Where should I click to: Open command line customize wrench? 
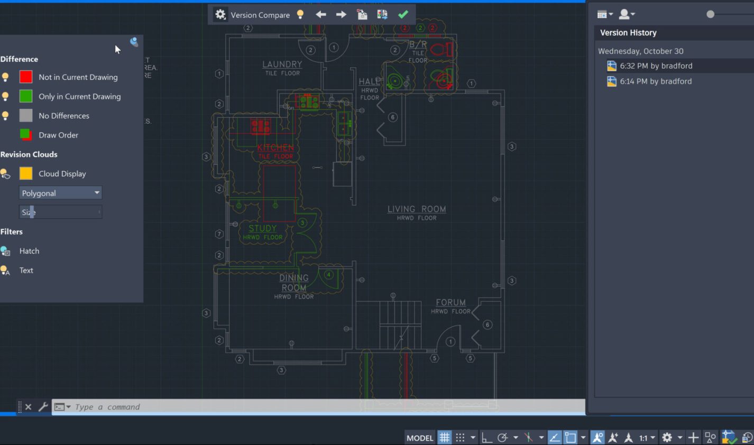click(x=43, y=406)
